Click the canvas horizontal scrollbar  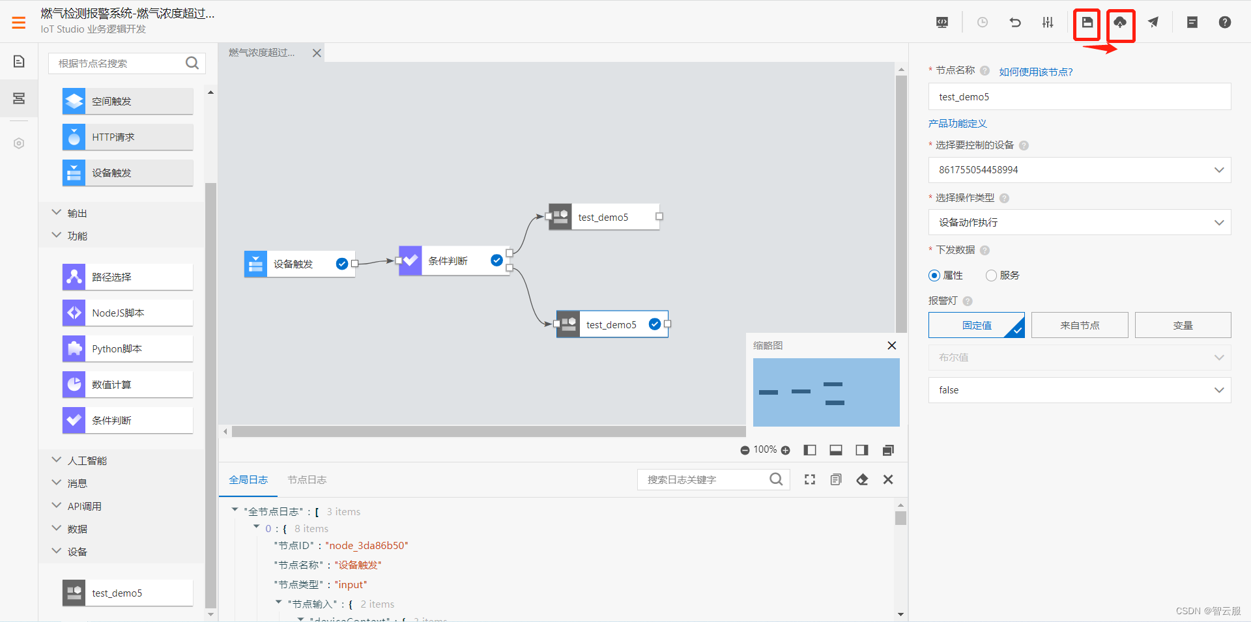click(489, 431)
